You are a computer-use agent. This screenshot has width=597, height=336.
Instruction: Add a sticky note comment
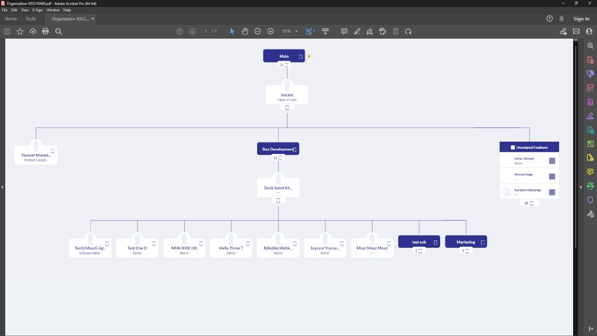coord(344,32)
